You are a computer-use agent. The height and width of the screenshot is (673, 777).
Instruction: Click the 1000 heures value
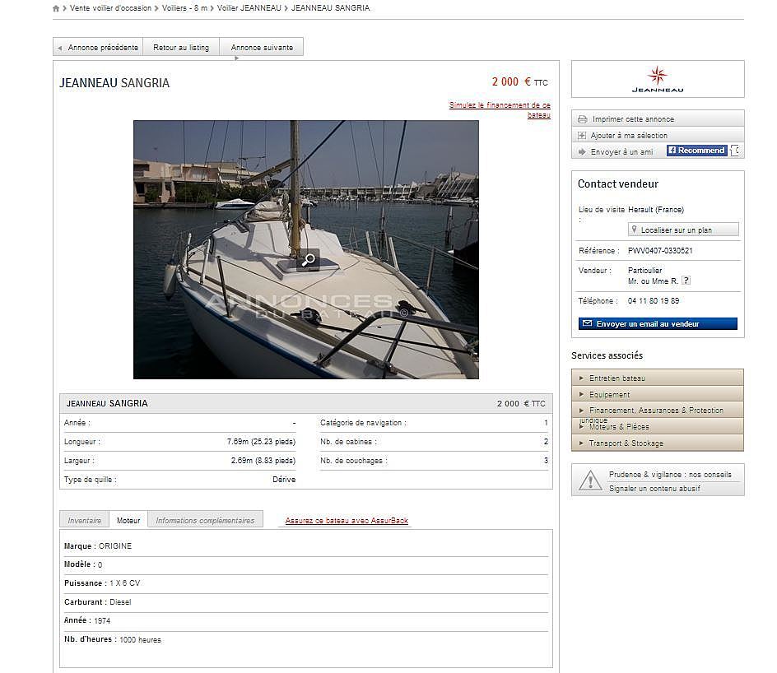point(140,640)
